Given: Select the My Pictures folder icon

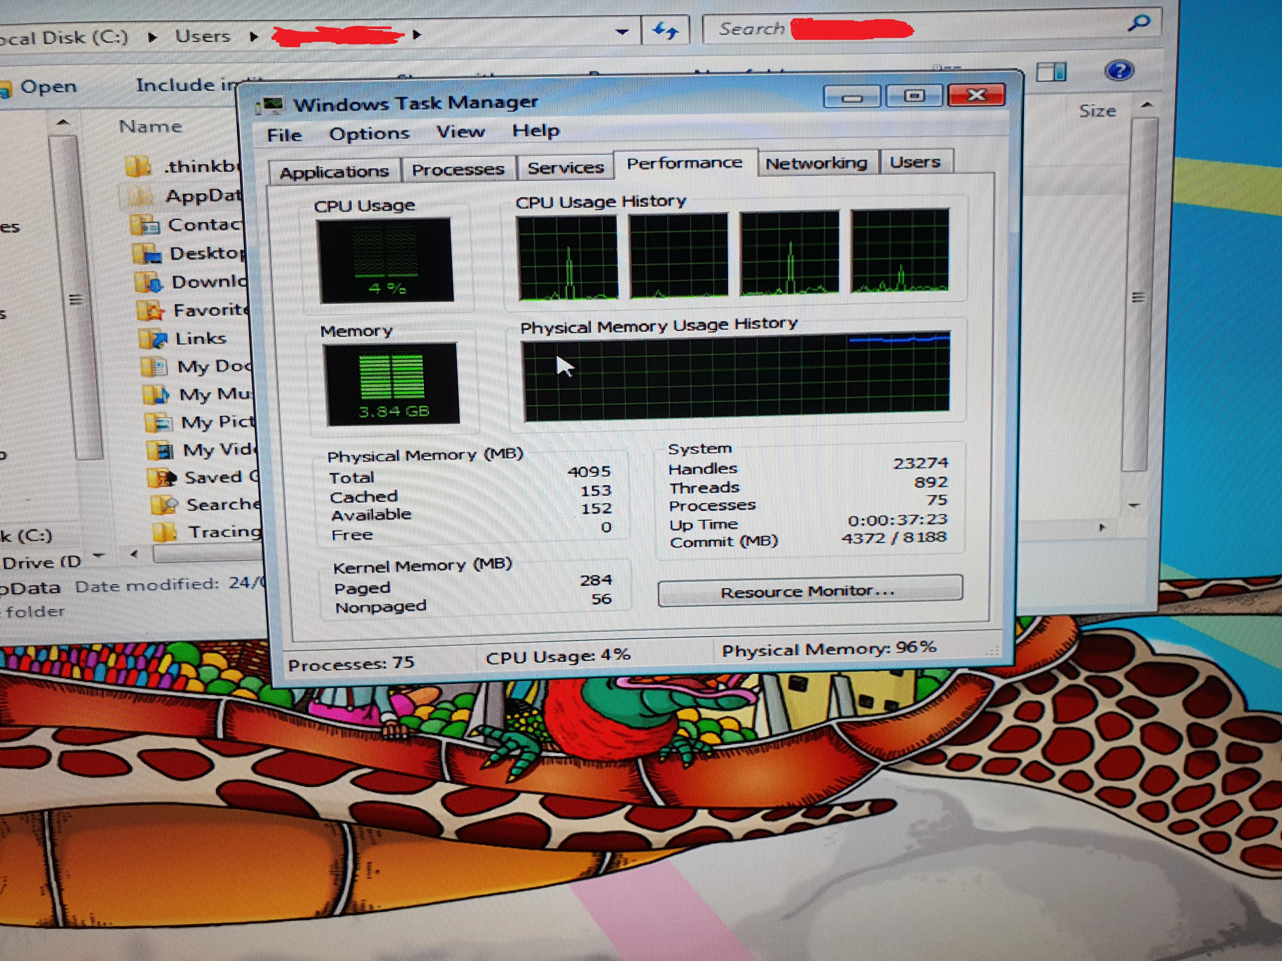Looking at the screenshot, I should click(x=159, y=423).
